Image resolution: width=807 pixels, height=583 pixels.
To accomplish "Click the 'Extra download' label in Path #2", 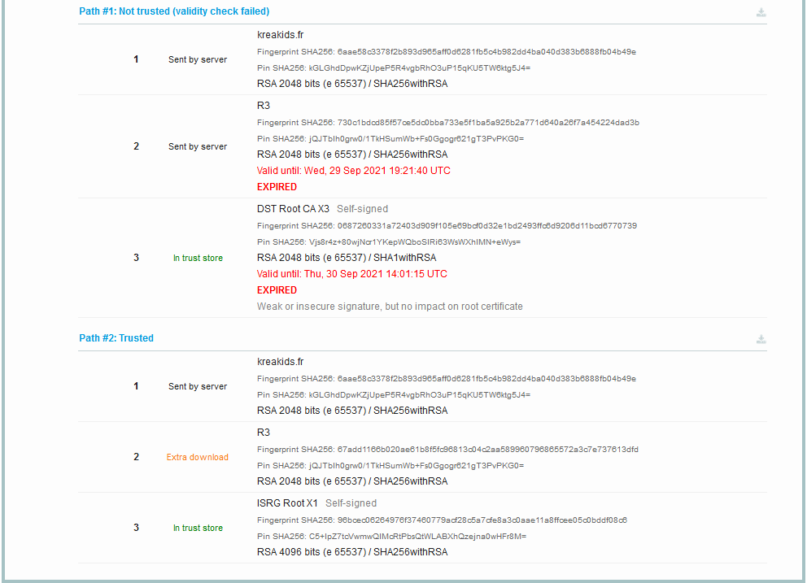I will (198, 457).
